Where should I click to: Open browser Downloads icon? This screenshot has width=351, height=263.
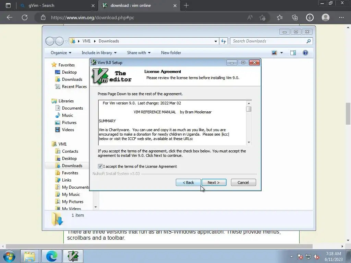pyautogui.click(x=310, y=17)
